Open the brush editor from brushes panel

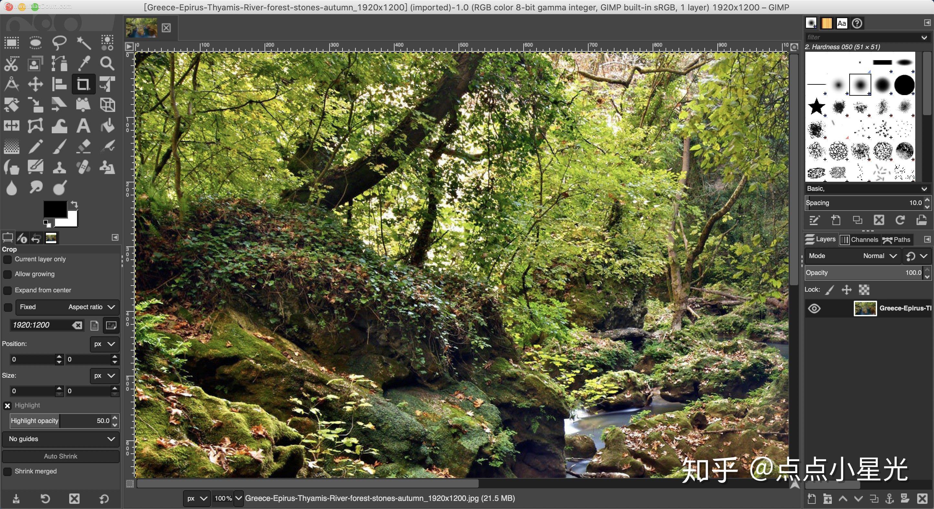click(815, 221)
